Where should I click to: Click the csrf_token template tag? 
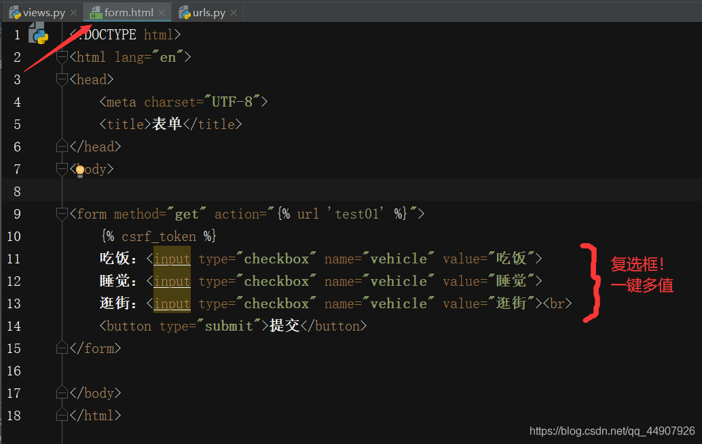158,236
